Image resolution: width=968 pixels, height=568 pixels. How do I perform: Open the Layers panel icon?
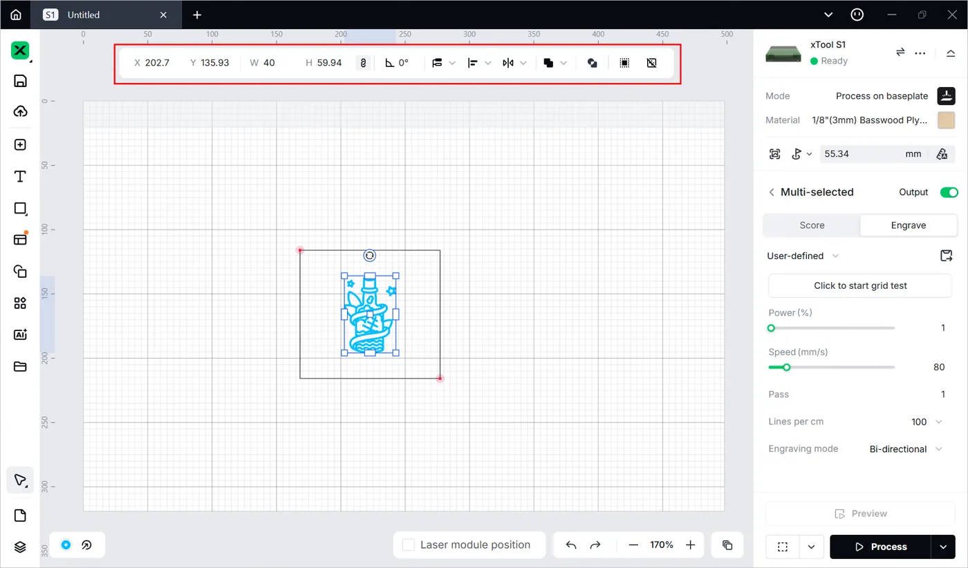20,547
